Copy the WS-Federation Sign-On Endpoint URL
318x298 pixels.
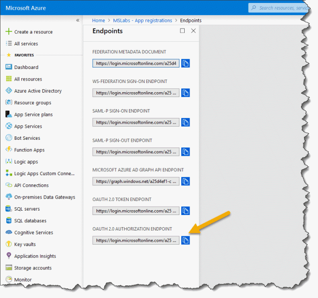coord(186,93)
